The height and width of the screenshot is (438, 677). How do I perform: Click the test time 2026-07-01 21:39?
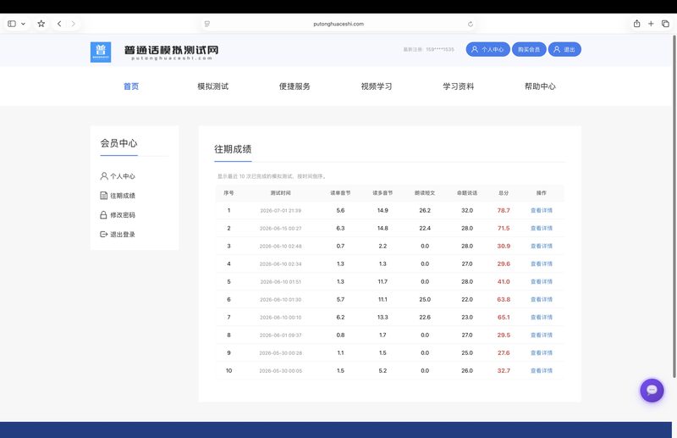(281, 211)
